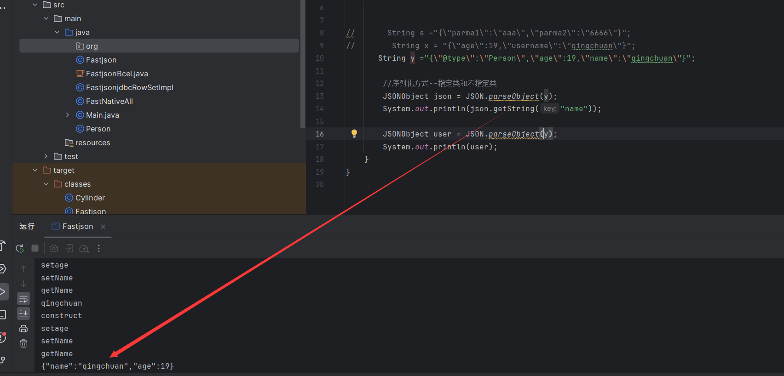Click parseObject call on line 16
Image resolution: width=784 pixels, height=376 pixels.
[x=513, y=134]
